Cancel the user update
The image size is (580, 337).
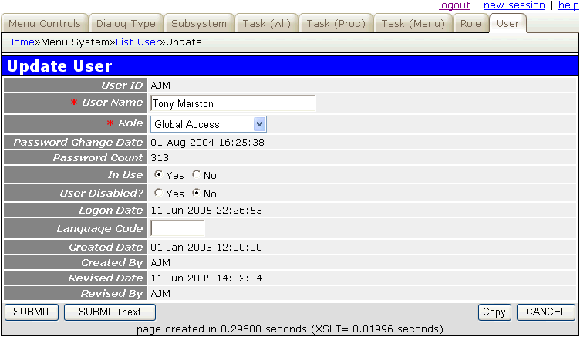tap(545, 312)
